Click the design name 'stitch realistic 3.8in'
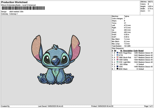Image resolution: width=154 pixels, height=108 pixels. [16, 12]
